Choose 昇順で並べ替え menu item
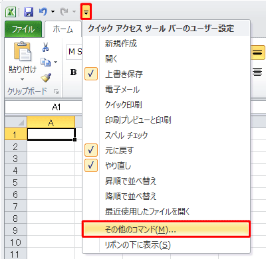The image size is (266, 259). (166, 181)
